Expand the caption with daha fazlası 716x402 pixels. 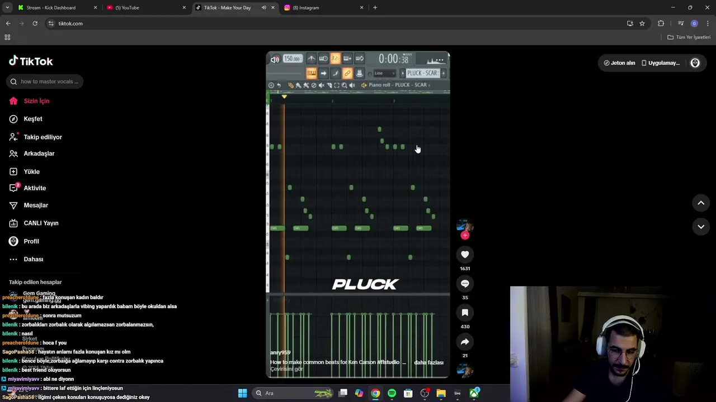coord(428,362)
